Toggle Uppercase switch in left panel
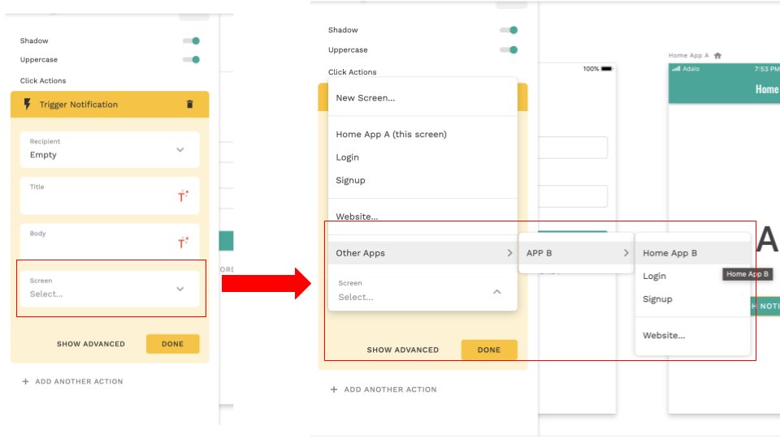Screen dimensions: 780x438 click(192, 59)
